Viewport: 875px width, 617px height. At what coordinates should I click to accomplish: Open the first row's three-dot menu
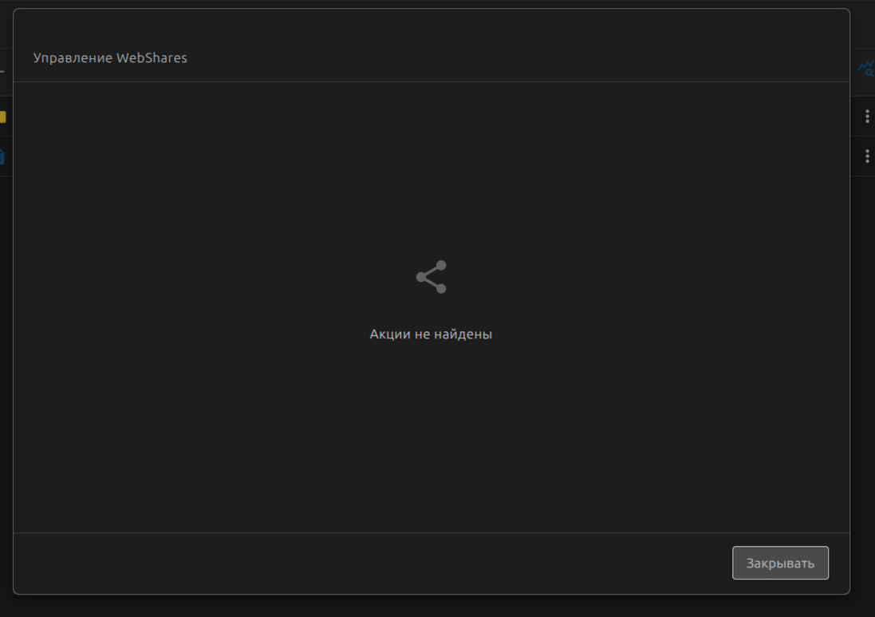click(x=866, y=117)
